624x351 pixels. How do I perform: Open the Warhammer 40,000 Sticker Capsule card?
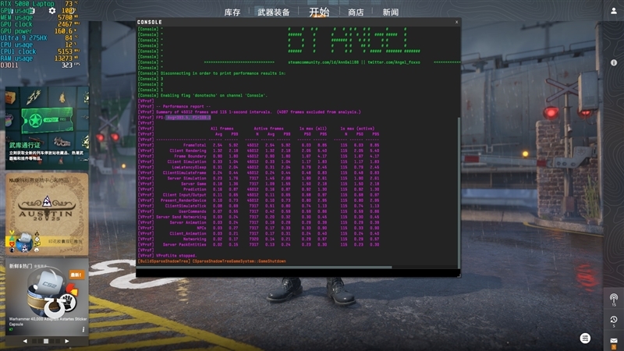[x=47, y=296]
